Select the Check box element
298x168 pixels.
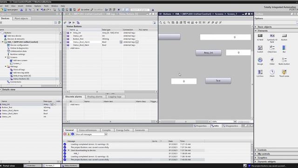(x=272, y=49)
